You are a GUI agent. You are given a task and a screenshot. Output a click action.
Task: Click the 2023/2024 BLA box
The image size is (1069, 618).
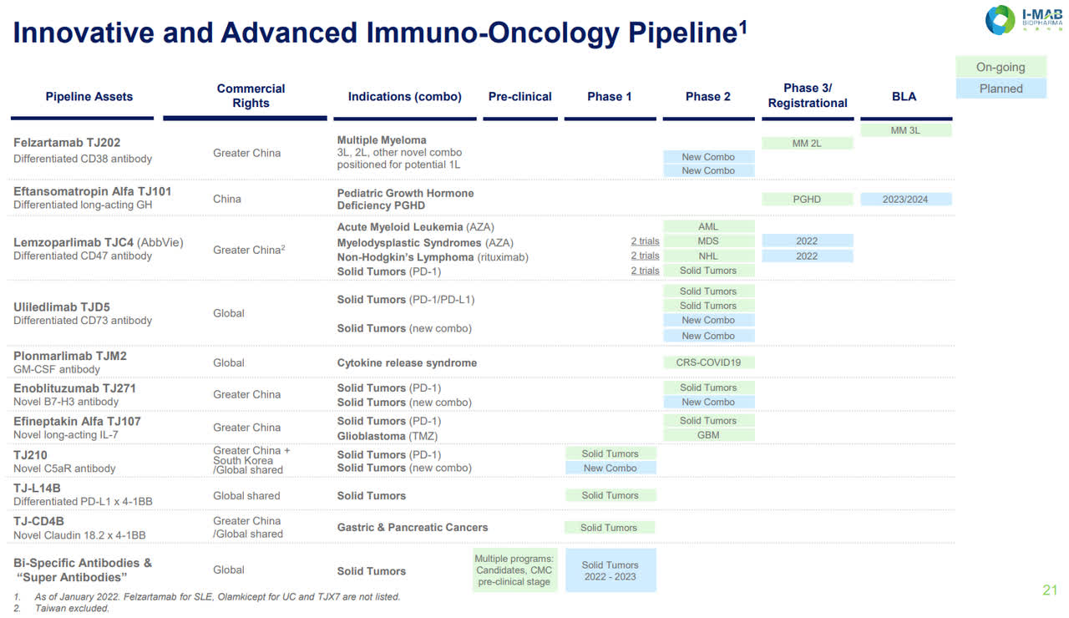pyautogui.click(x=905, y=200)
